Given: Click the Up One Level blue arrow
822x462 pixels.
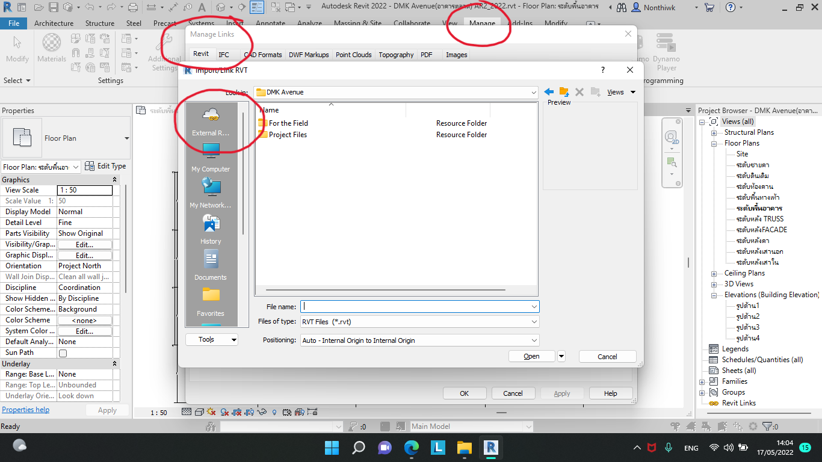Looking at the screenshot, I should click(x=548, y=91).
